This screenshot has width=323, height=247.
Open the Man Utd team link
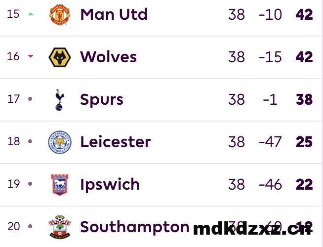coord(114,14)
